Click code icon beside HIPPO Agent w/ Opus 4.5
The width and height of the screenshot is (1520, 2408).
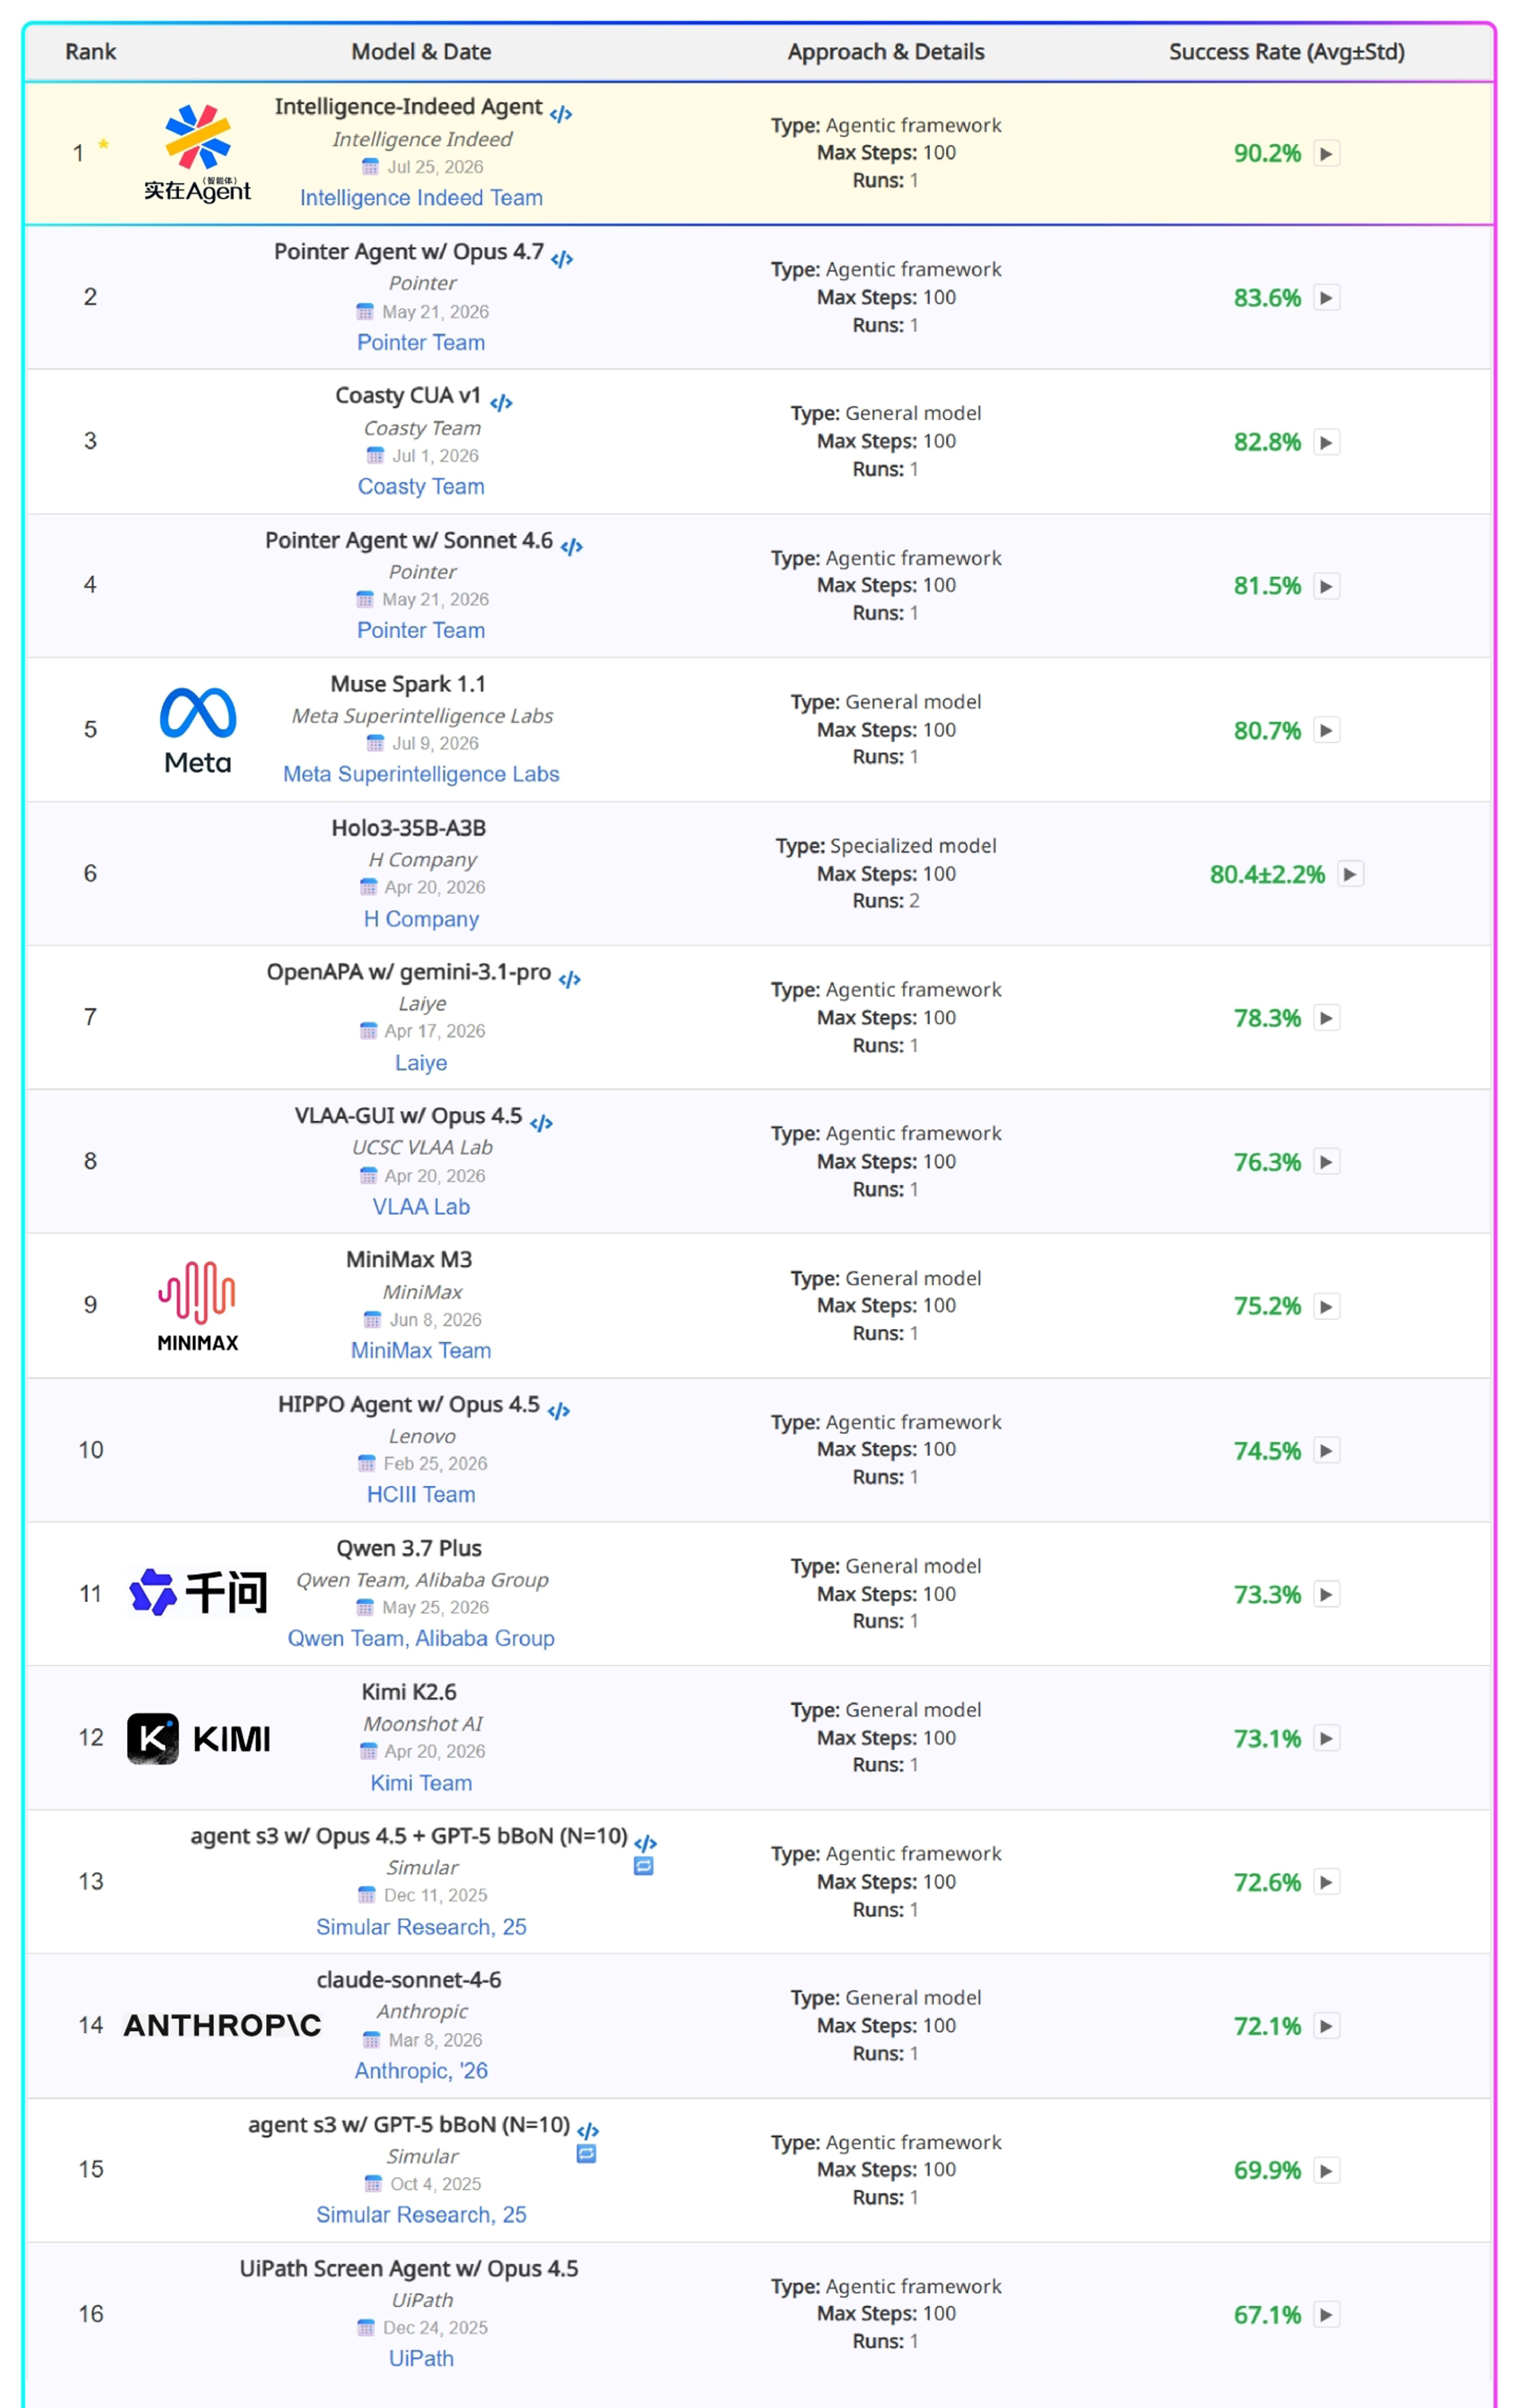pyautogui.click(x=559, y=1411)
